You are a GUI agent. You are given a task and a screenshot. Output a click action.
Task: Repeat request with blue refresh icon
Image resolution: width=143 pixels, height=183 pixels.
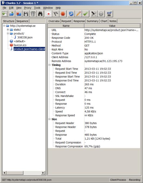click(71, 14)
